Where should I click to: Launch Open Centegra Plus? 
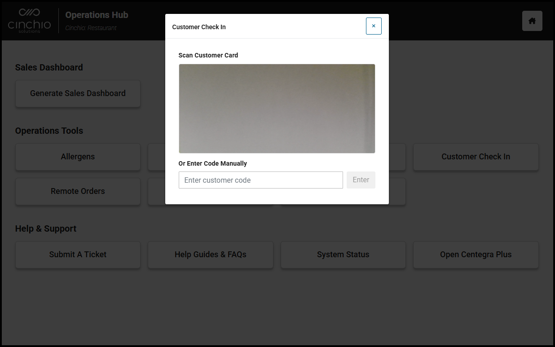(476, 255)
